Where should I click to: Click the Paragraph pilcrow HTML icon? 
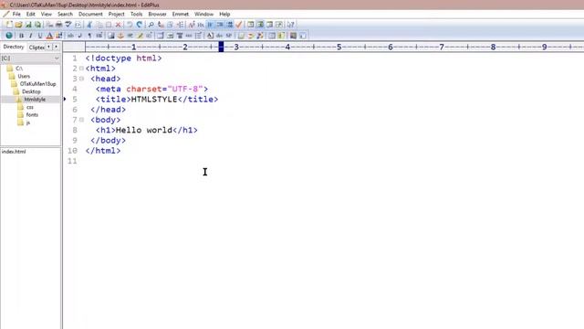[89, 36]
